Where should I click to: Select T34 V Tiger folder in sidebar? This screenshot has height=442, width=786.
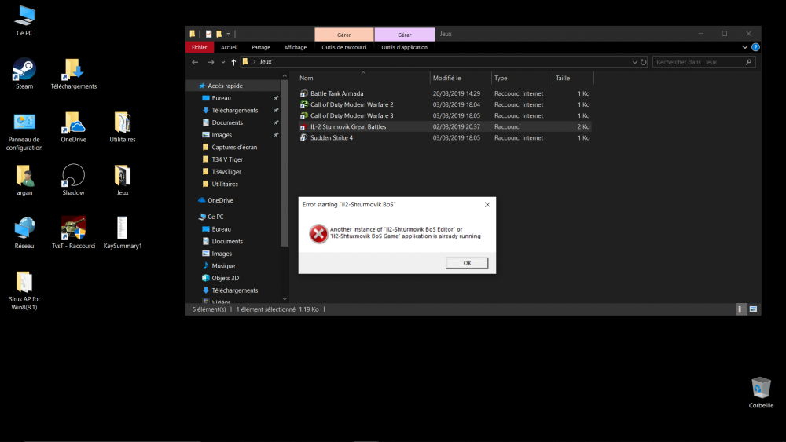227,159
